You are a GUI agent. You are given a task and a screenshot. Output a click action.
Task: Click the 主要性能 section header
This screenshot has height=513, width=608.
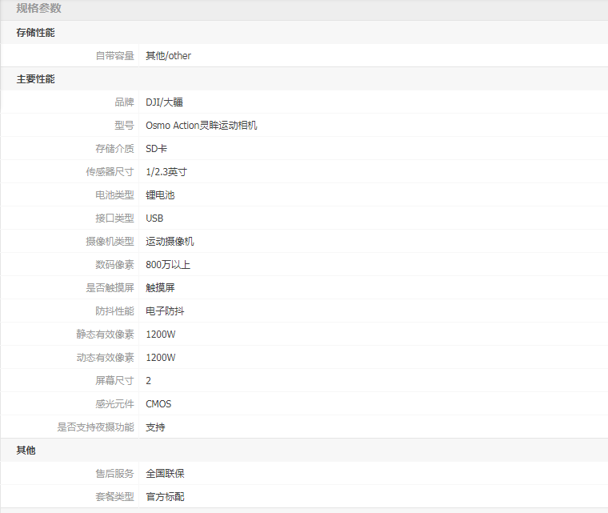pos(35,79)
